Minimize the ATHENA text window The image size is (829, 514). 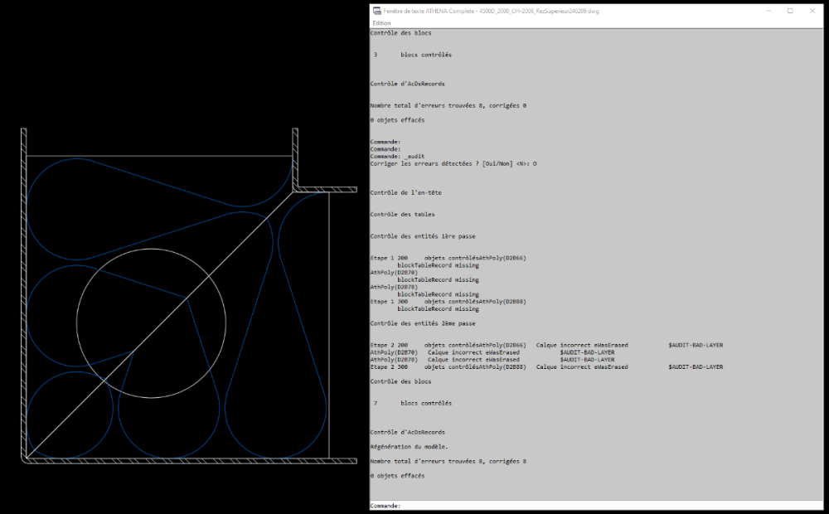(768, 11)
